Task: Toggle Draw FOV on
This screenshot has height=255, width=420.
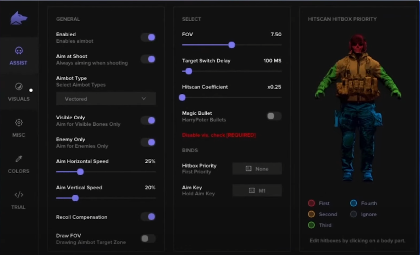Action: click(148, 238)
